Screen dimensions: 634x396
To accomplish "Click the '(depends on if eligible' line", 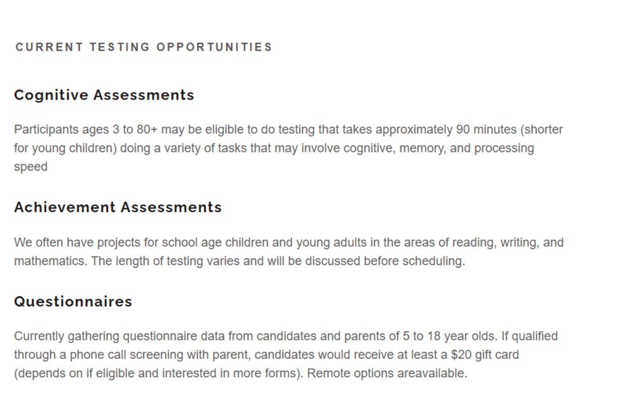I will point(240,373).
